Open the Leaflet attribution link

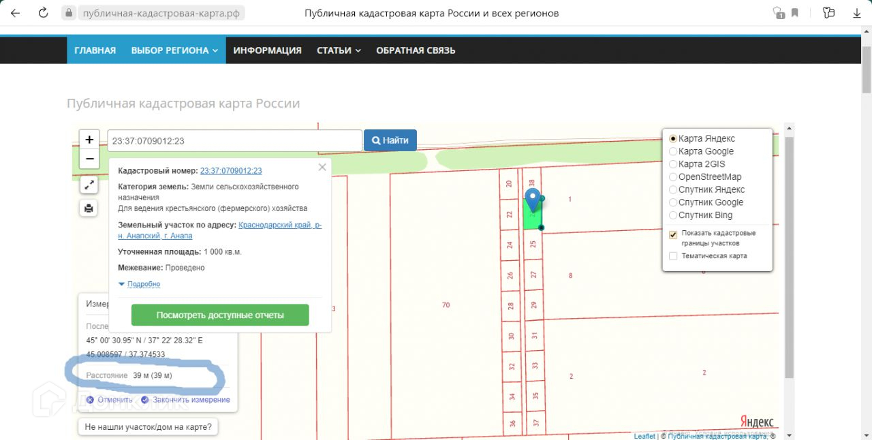tap(644, 436)
